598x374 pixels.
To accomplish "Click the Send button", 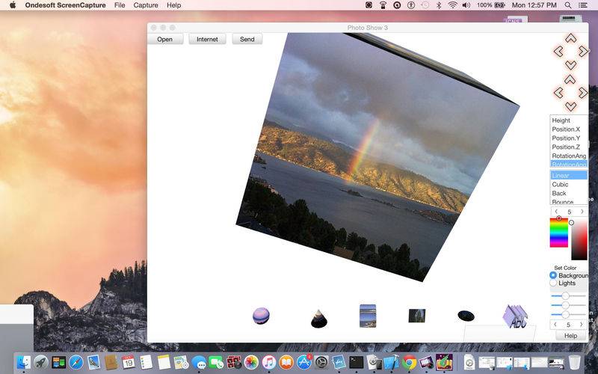I will pos(247,40).
